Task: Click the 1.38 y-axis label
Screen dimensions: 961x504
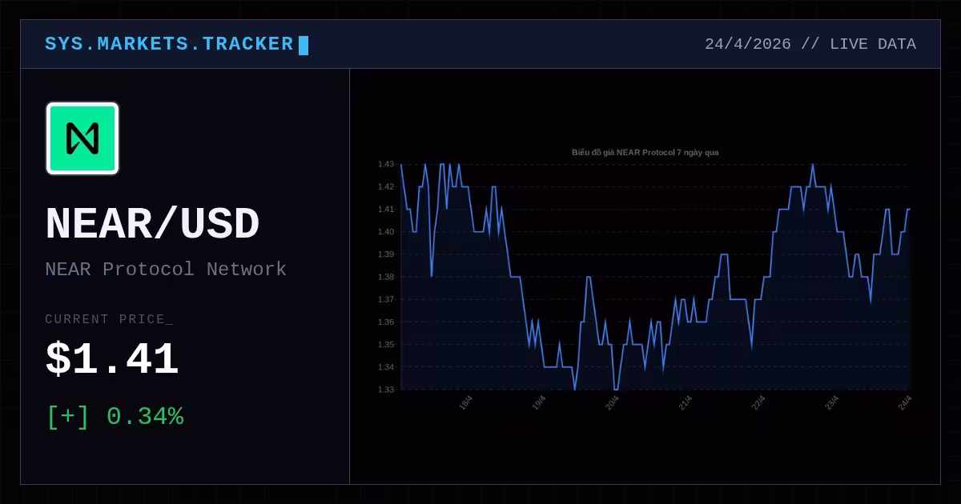Action: click(x=386, y=277)
